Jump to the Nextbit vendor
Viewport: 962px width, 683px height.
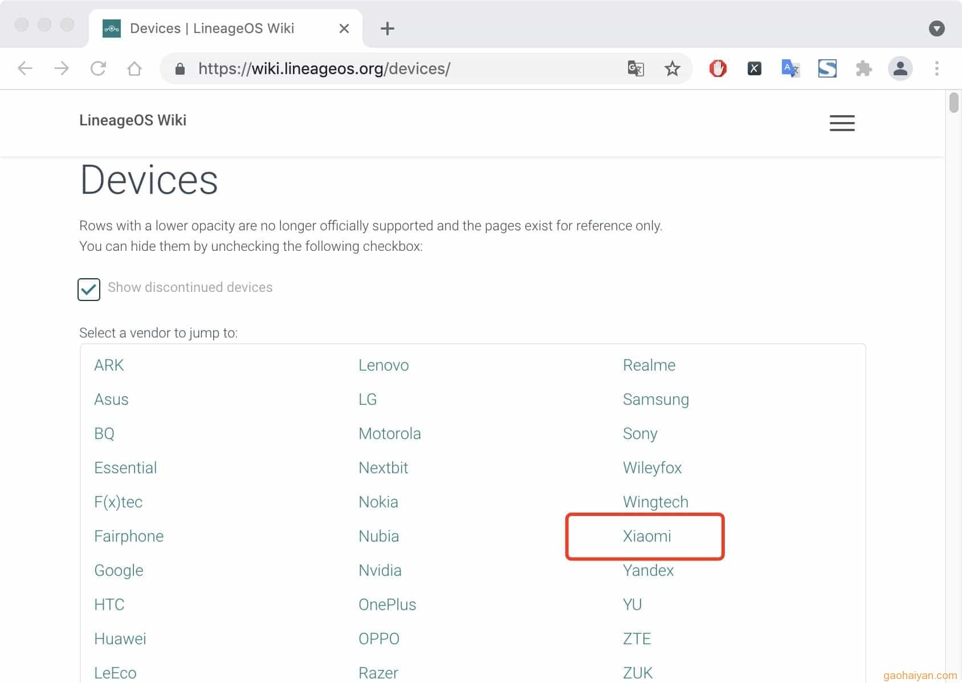[x=383, y=467]
